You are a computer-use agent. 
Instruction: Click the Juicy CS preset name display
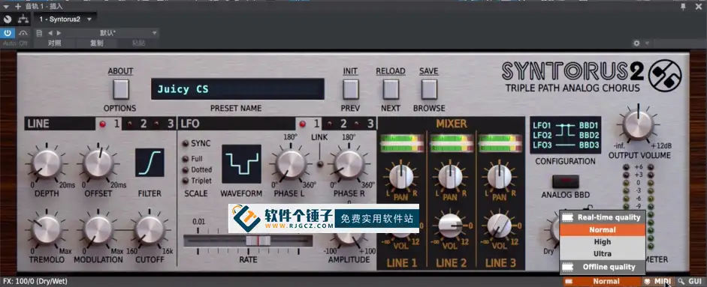237,89
